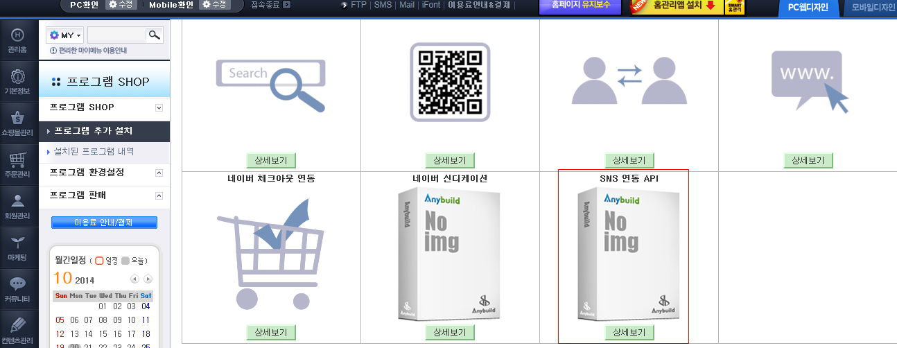Open the 기본정보 gear icon in sidebar
The width and height of the screenshot is (897, 348).
tap(18, 82)
